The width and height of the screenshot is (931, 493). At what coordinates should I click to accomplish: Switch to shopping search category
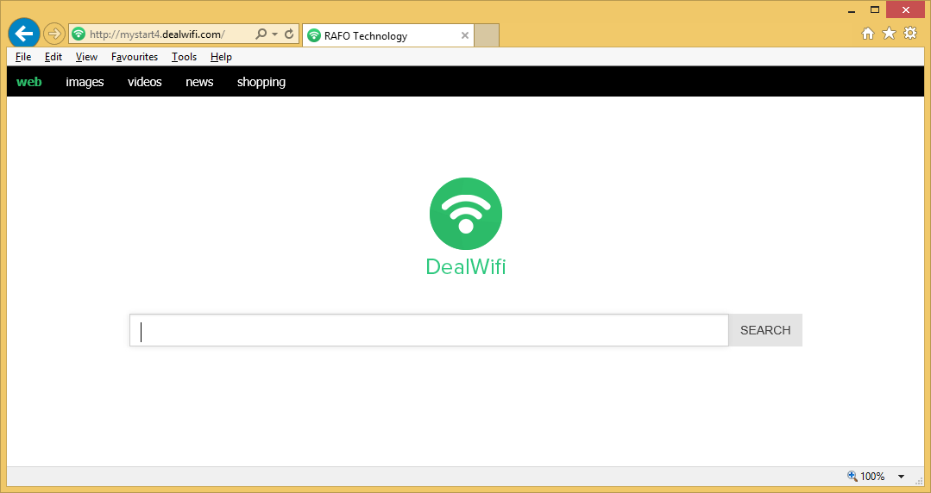(x=261, y=82)
